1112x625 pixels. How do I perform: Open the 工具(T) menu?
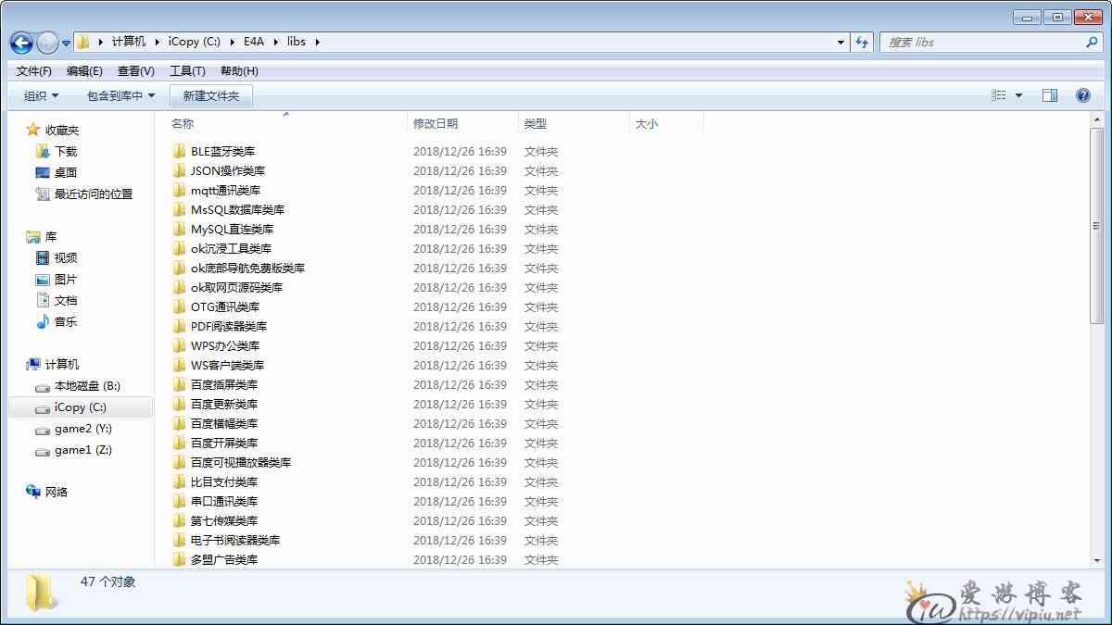point(187,71)
